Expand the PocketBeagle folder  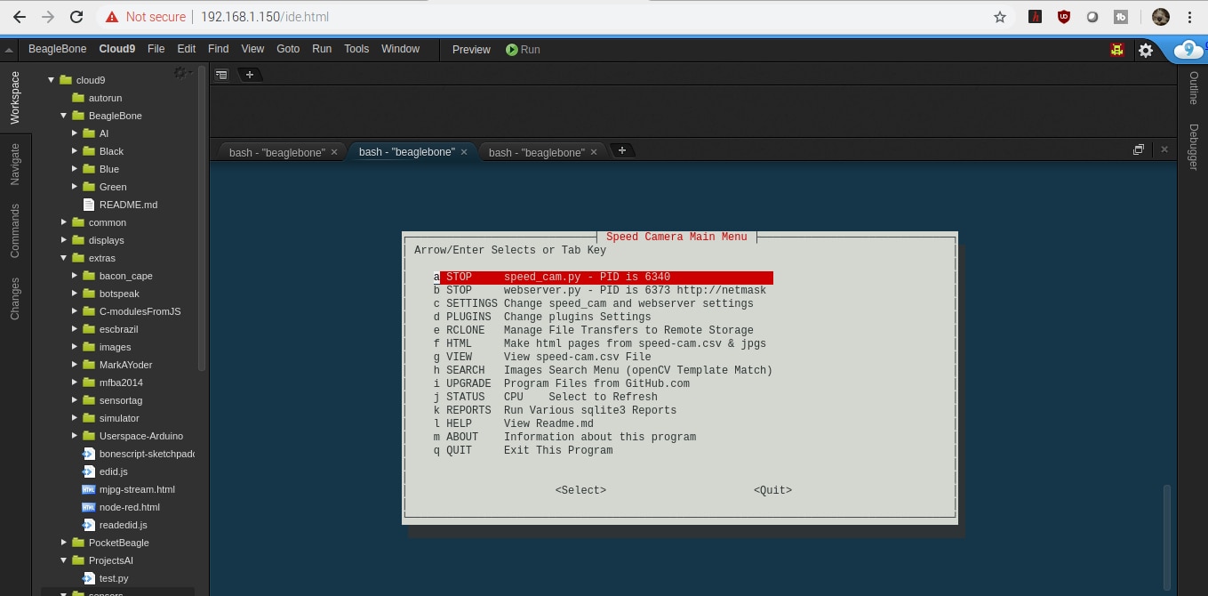(64, 543)
